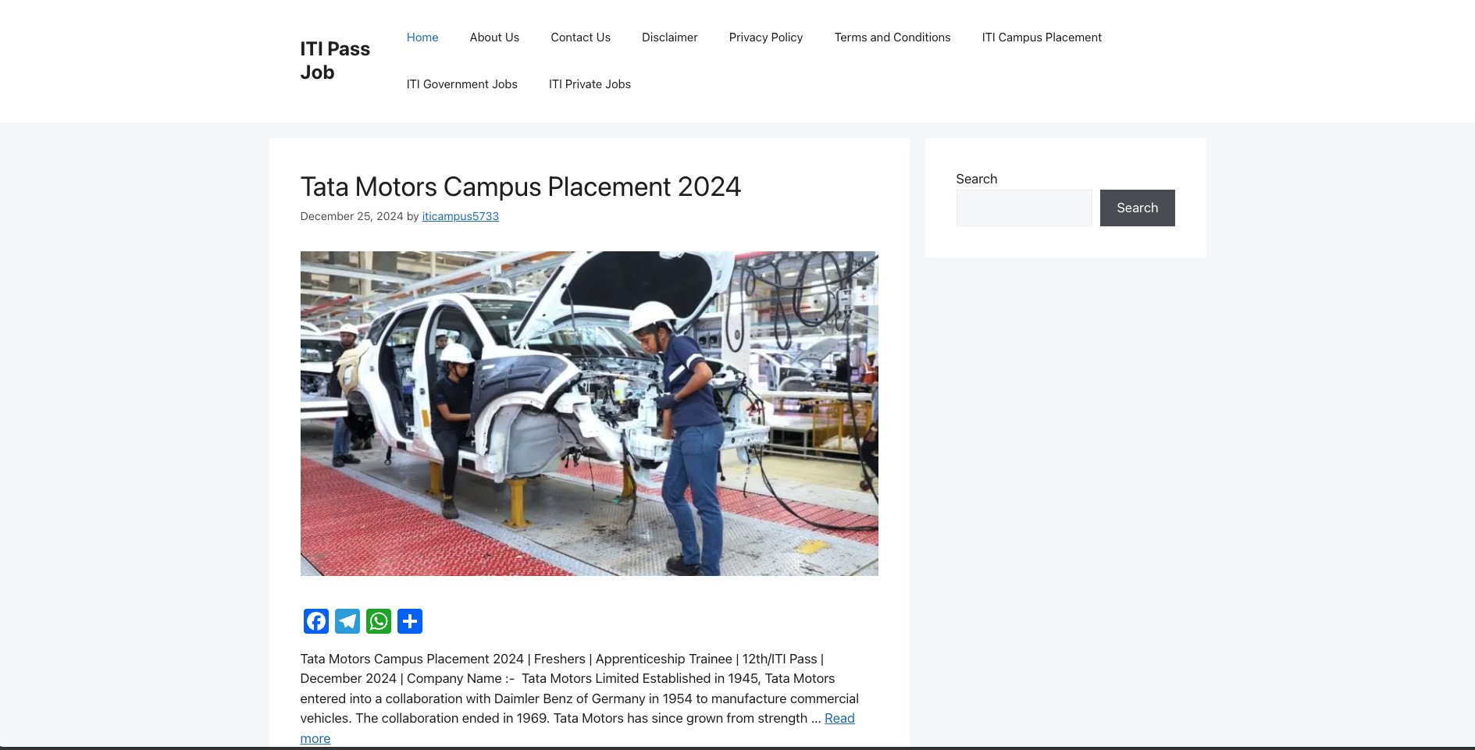
Task: Open Contact Us in navigation
Action: [580, 37]
